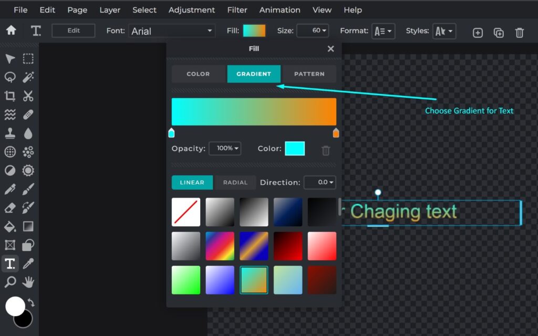Switch to the Pattern fill tab
This screenshot has height=336, width=538.
click(309, 73)
